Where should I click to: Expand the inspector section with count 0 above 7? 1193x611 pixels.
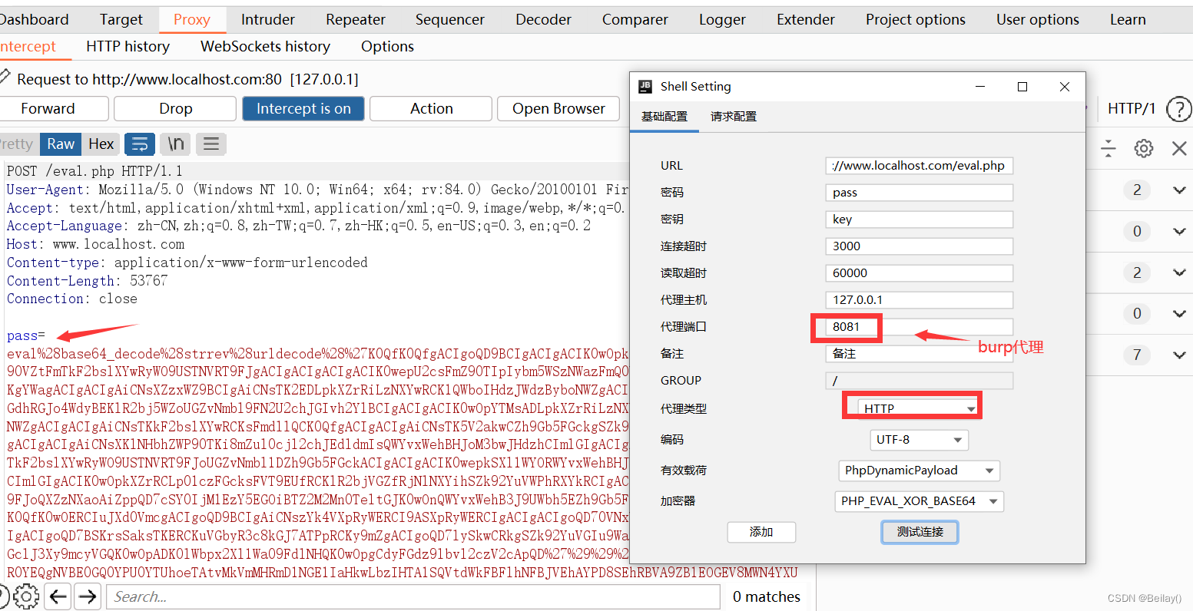[x=1179, y=313]
